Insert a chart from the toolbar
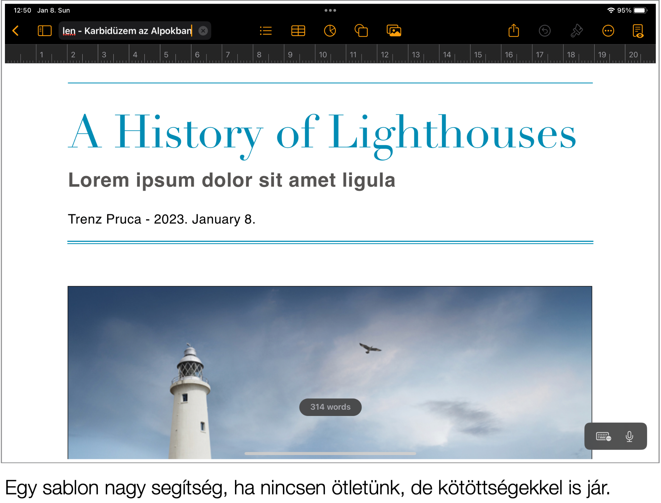The width and height of the screenshot is (661, 503). click(330, 31)
